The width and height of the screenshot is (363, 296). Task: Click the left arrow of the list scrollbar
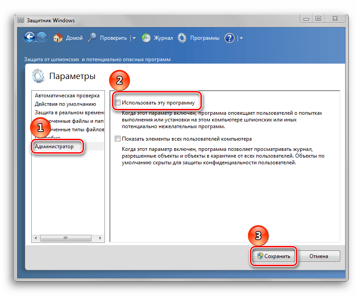[x=36, y=238]
